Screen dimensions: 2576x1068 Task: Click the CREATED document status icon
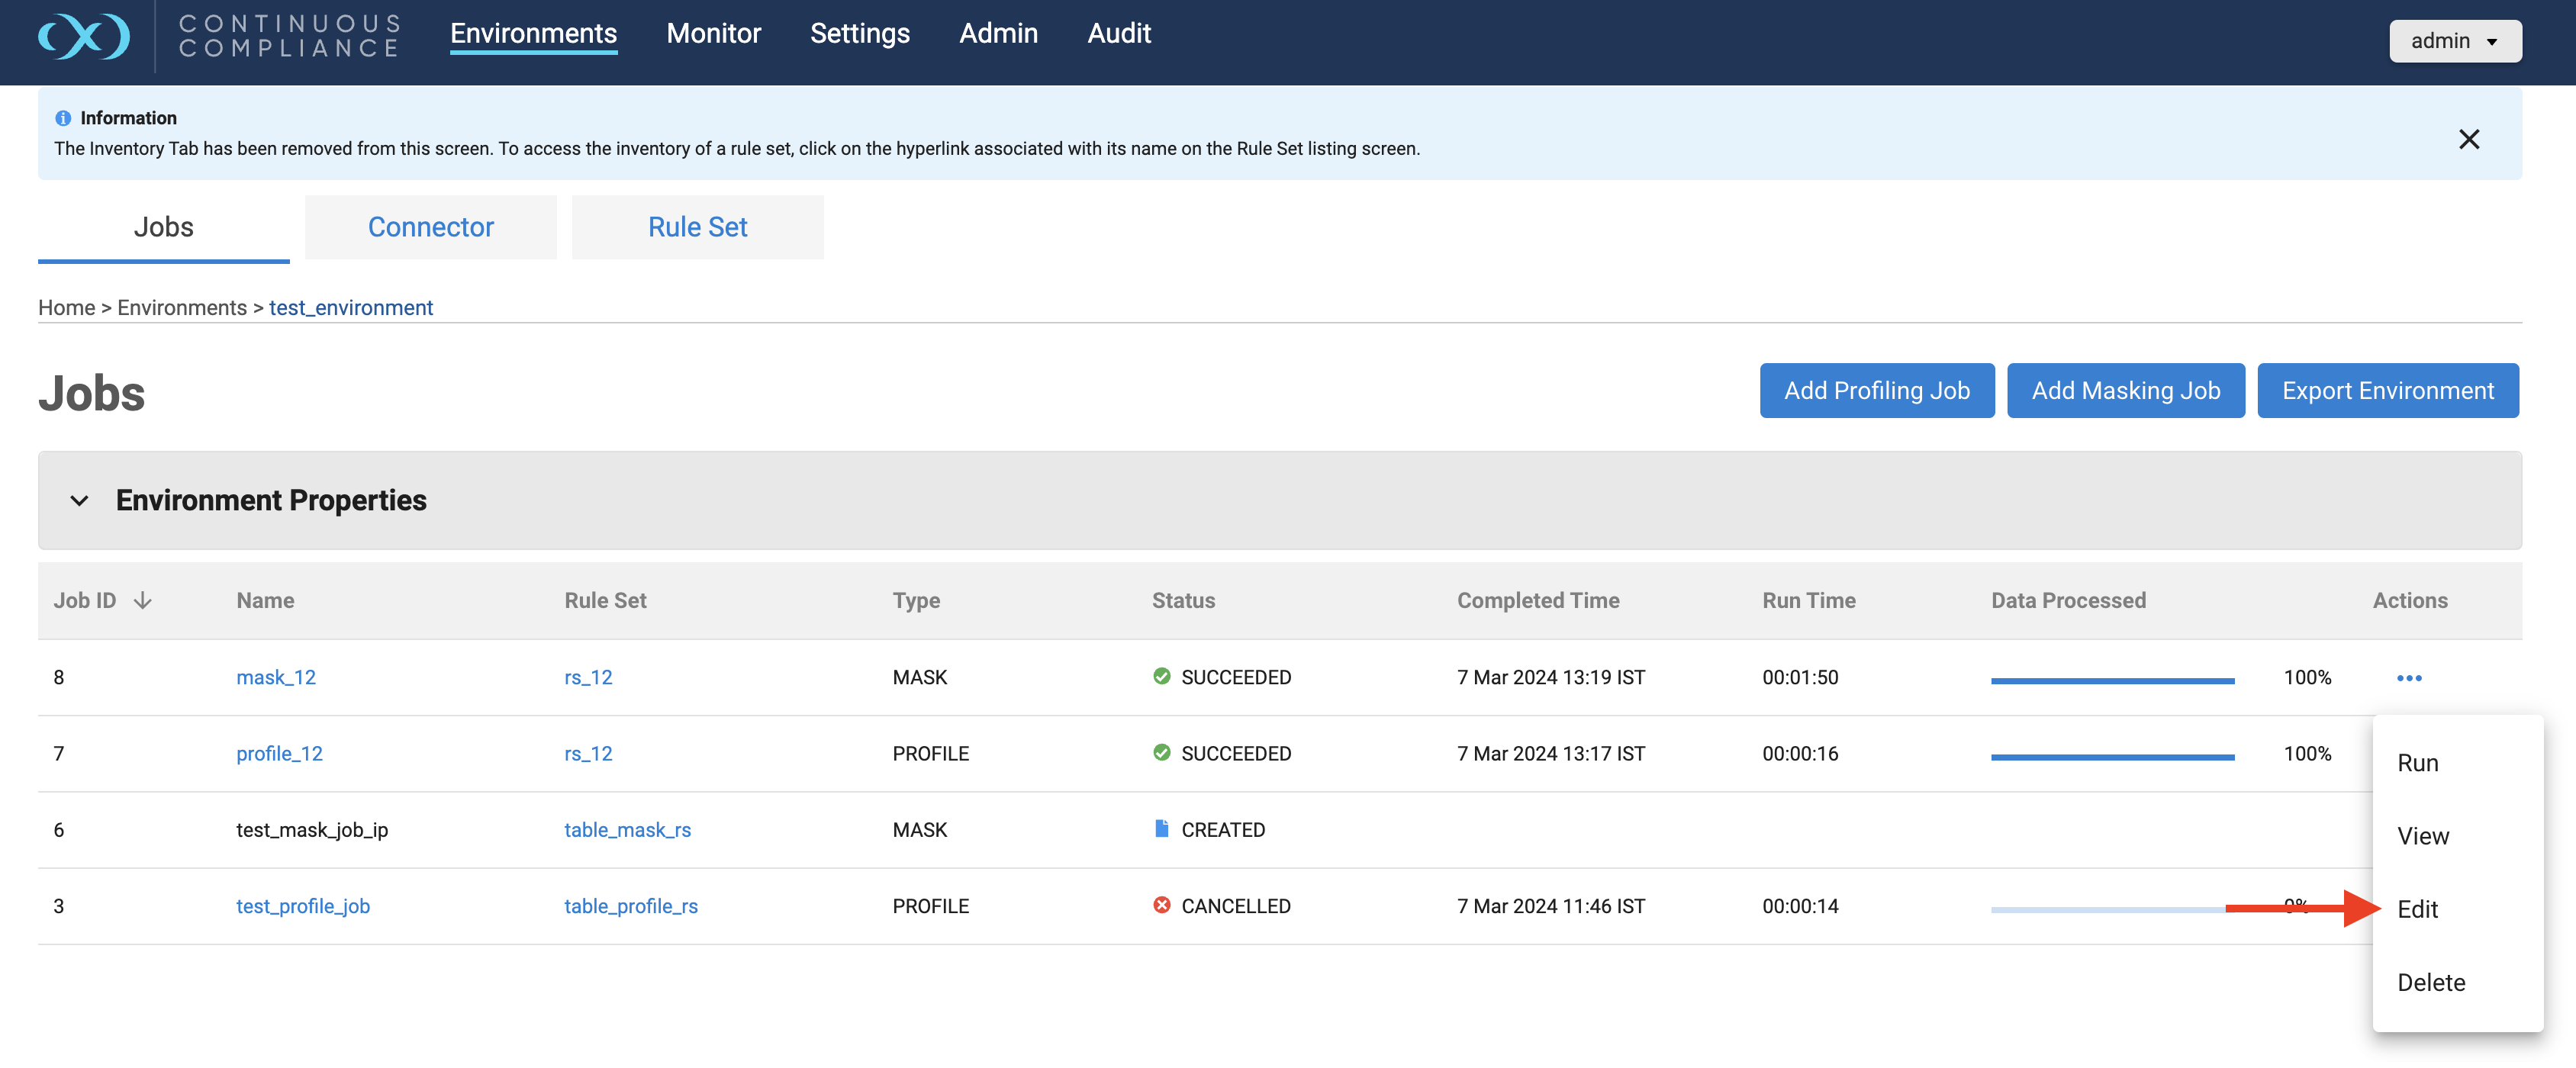point(1161,829)
